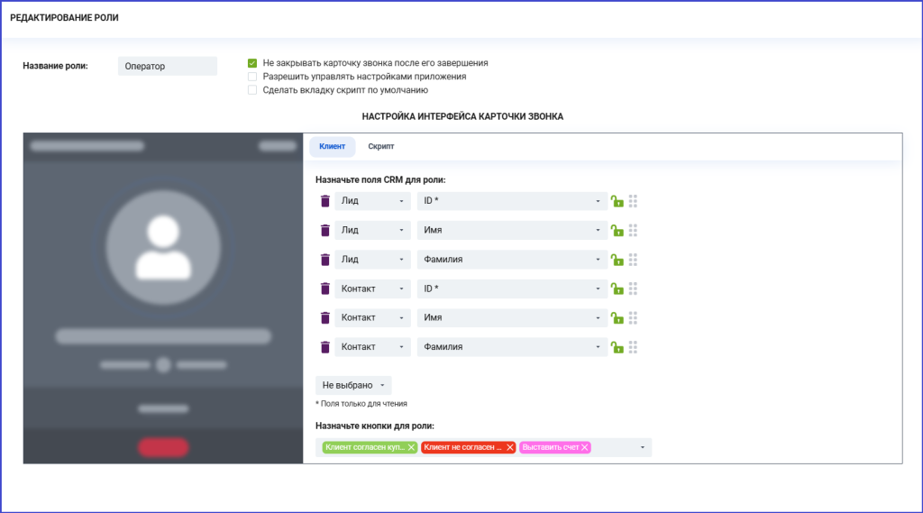Toggle lock on Контакт Фамилия field
This screenshot has width=923, height=513.
[x=617, y=347]
